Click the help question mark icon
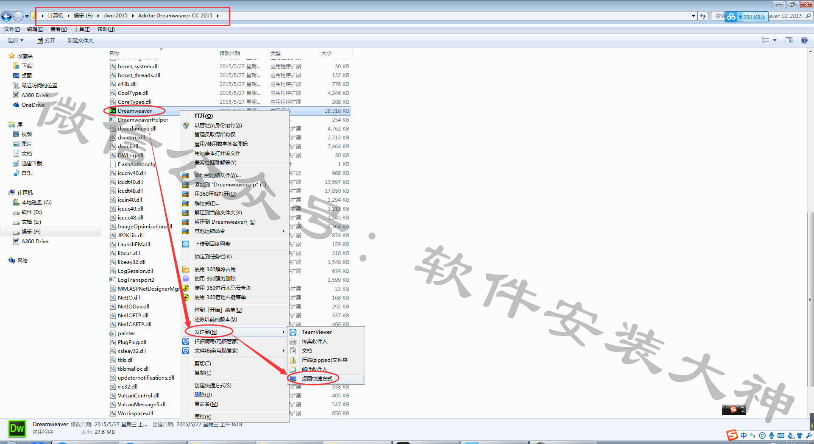Image resolution: width=814 pixels, height=444 pixels. 804,40
